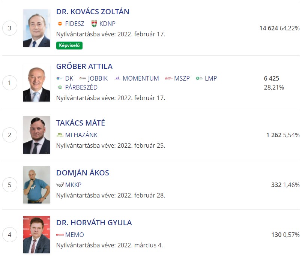Click the KDNP coat-of-arms icon

pyautogui.click(x=94, y=24)
